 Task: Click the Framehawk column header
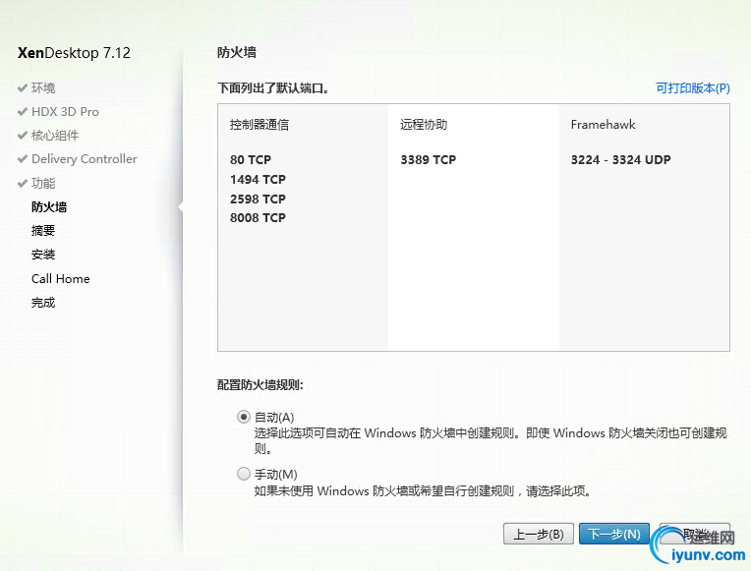[603, 125]
